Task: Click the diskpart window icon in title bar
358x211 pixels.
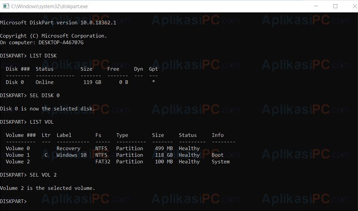Action: point(6,6)
